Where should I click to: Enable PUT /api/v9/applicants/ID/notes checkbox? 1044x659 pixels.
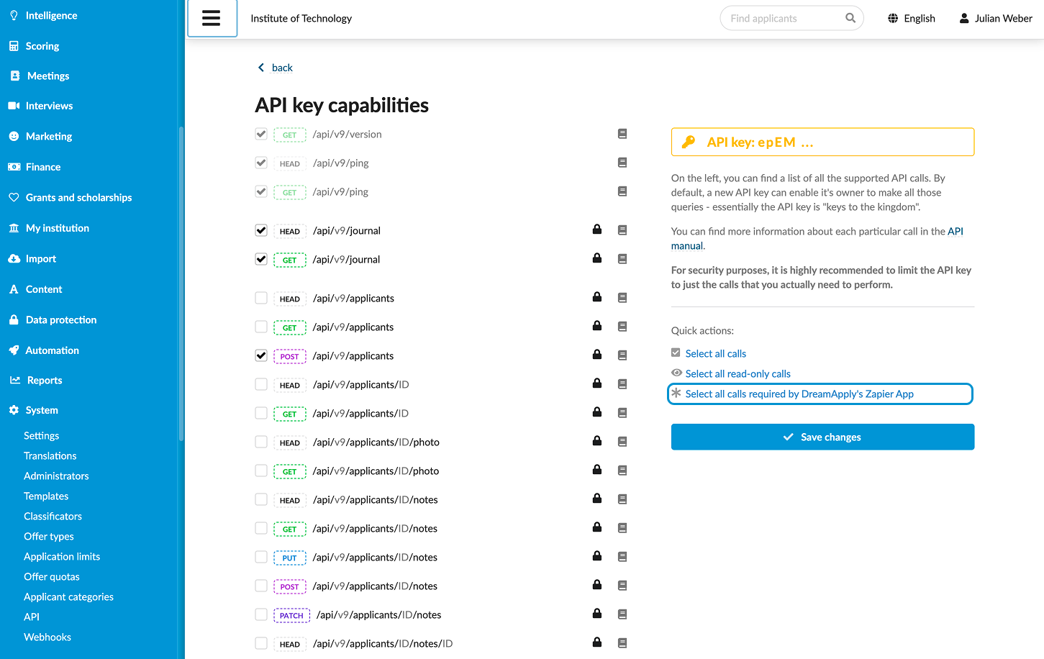click(x=261, y=557)
